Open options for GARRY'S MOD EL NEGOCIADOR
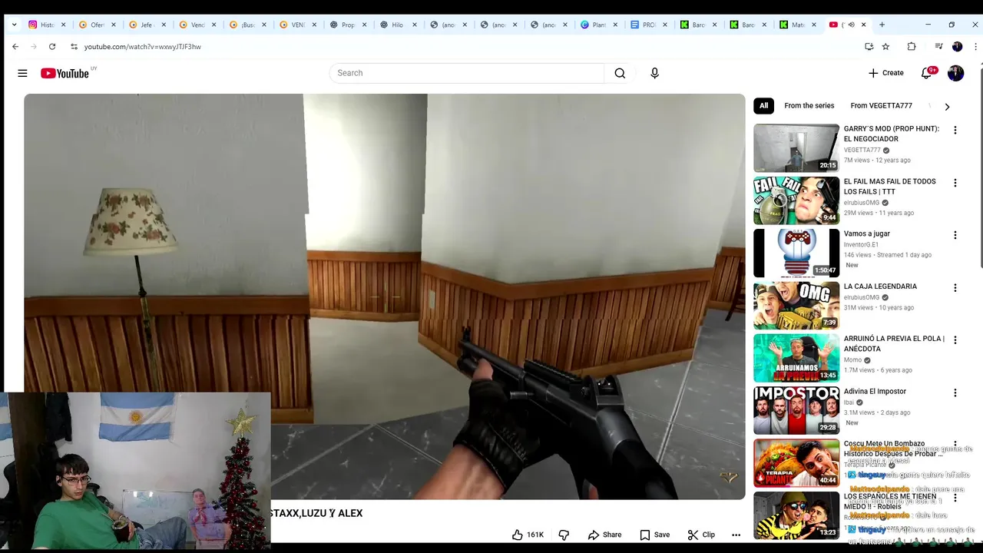 (x=955, y=131)
